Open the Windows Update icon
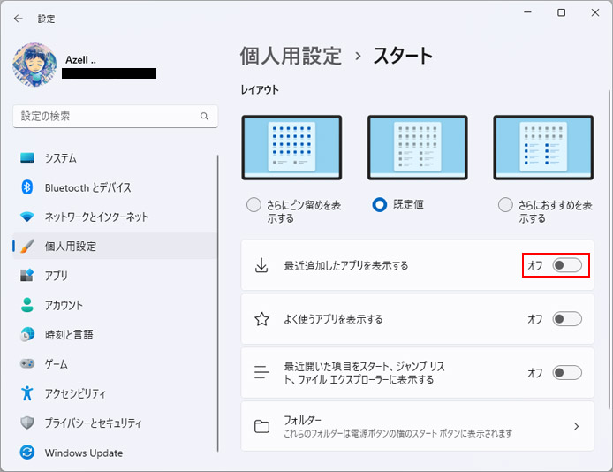The image size is (613, 472). click(x=27, y=453)
